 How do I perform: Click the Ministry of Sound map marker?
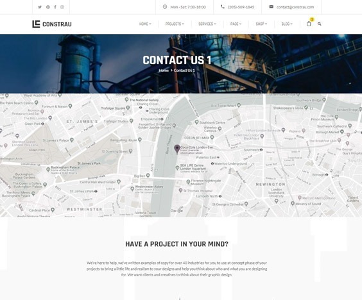point(293,203)
